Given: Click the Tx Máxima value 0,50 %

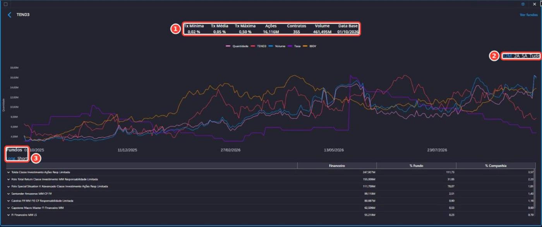Looking at the screenshot, I should point(245,32).
